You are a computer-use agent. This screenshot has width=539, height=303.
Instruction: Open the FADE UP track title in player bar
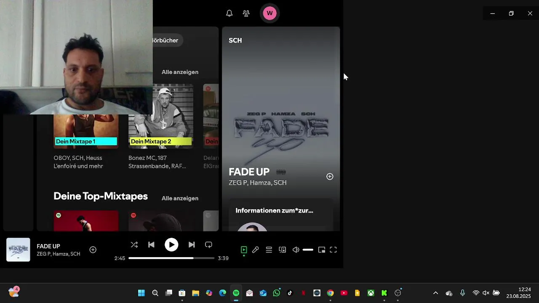48,246
